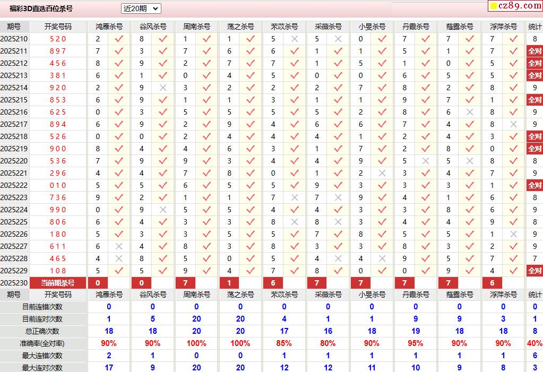Image resolution: width=543 pixels, height=372 pixels.
Task: Click current kill number 1 under 荡之杀号, row 2025230
Action: click(229, 283)
